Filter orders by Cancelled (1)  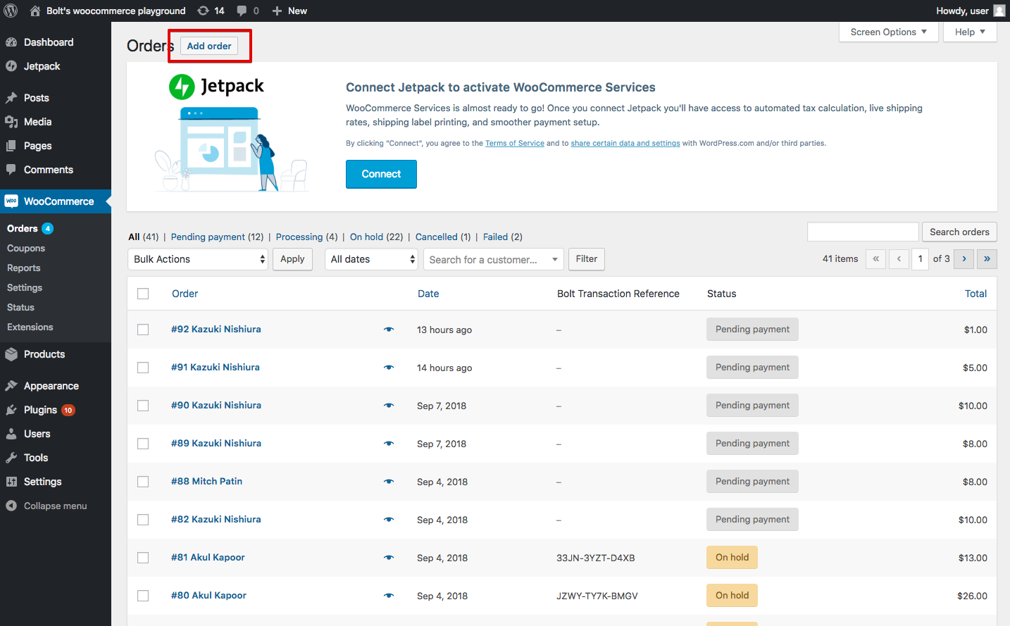(443, 237)
